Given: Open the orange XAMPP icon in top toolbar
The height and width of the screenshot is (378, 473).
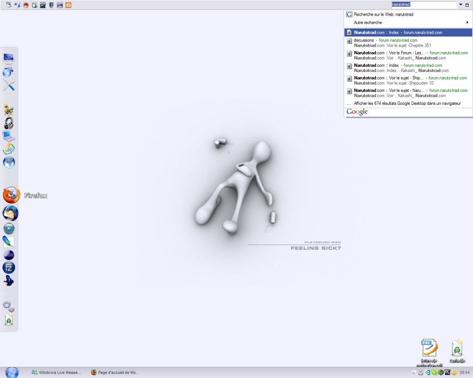Looking at the screenshot, I should point(68,5).
